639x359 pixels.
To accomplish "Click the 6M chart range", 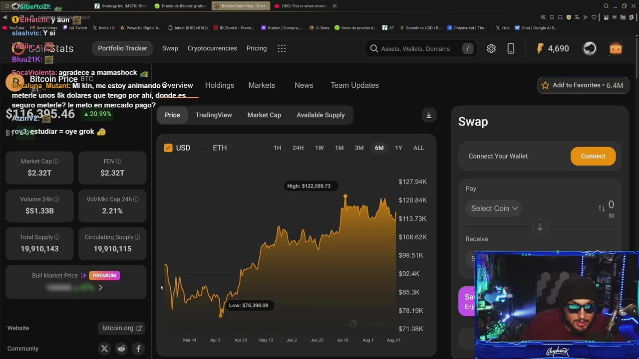I will coord(379,148).
